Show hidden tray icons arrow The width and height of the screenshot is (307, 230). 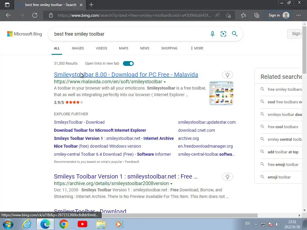pos(256,224)
